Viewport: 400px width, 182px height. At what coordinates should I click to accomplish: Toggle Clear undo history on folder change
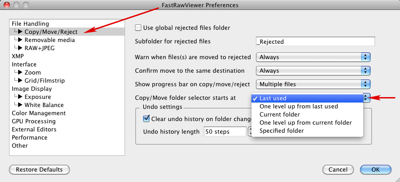146,119
